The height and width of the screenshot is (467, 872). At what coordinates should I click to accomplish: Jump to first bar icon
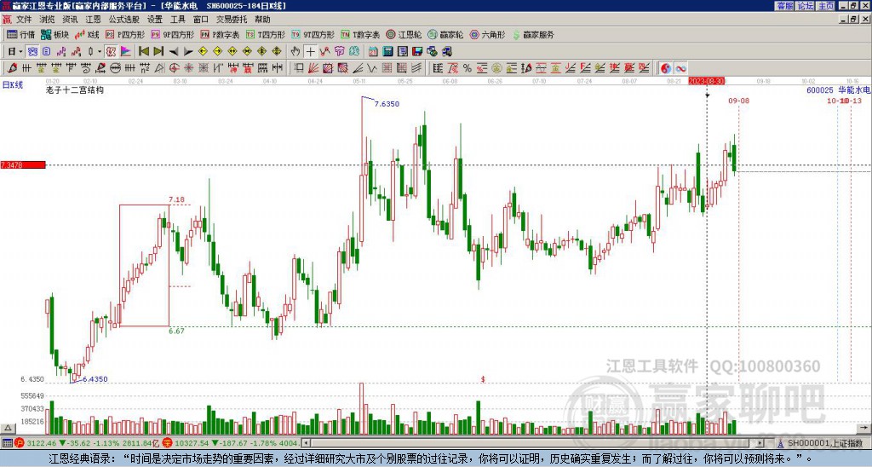(x=143, y=52)
